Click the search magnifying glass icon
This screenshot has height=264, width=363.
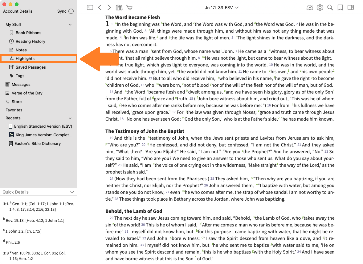point(330,8)
